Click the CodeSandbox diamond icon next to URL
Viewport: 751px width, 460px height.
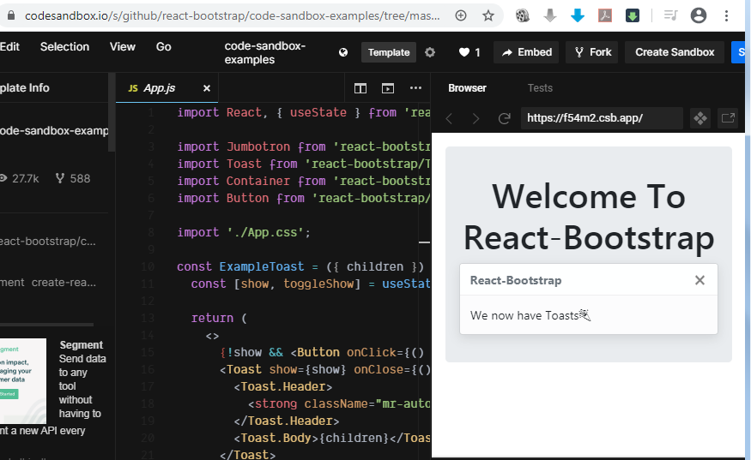tap(700, 118)
